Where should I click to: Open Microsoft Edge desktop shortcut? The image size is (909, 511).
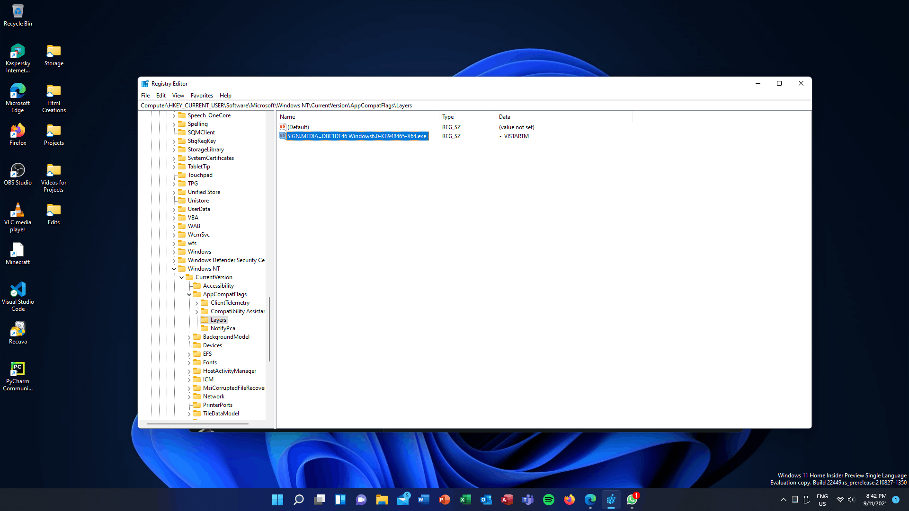[x=18, y=98]
